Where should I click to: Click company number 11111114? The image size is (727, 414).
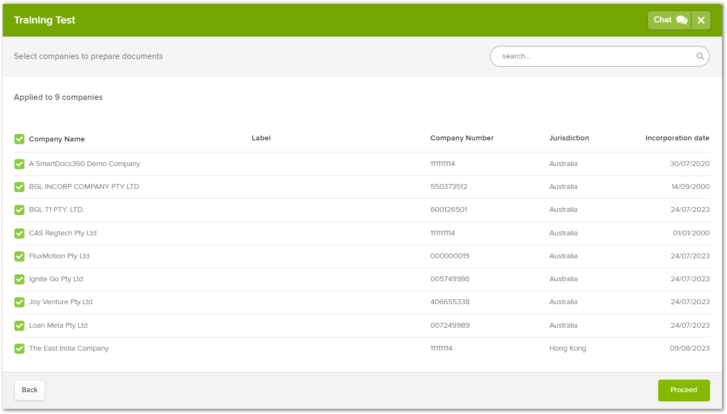[x=441, y=348]
